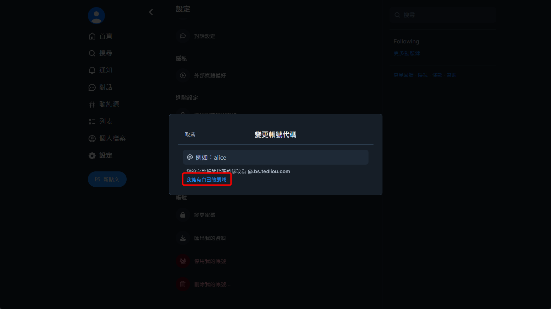Open 對話 via the chat bubble icon
This screenshot has height=309, width=551.
pyautogui.click(x=92, y=87)
